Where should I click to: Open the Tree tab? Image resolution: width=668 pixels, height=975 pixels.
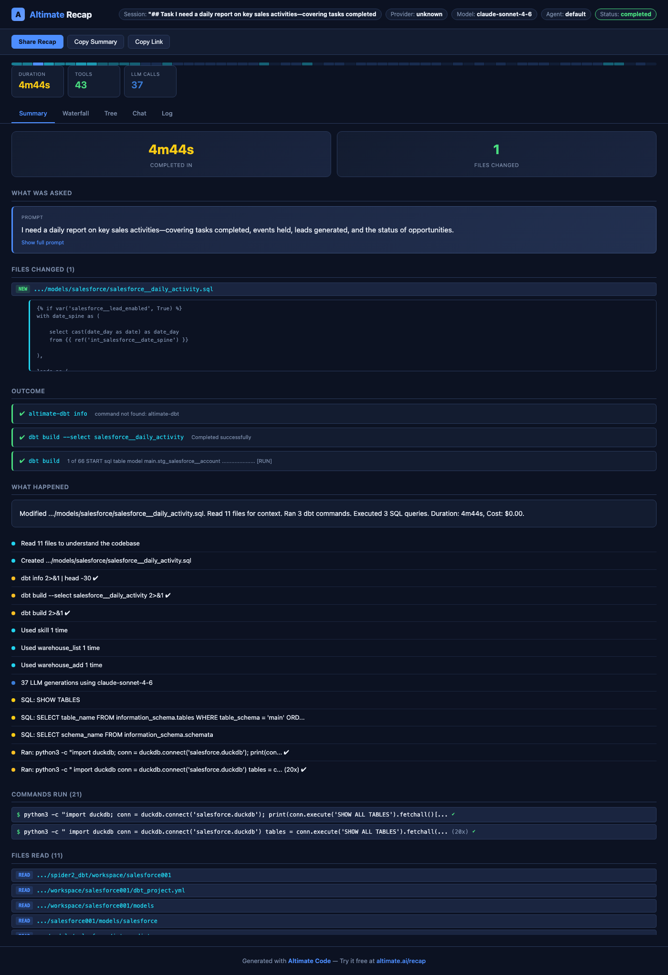point(111,114)
